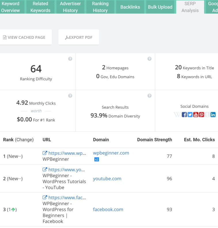
Task: Click the estimated clicks value 4 for YouTube
Action: (213, 178)
